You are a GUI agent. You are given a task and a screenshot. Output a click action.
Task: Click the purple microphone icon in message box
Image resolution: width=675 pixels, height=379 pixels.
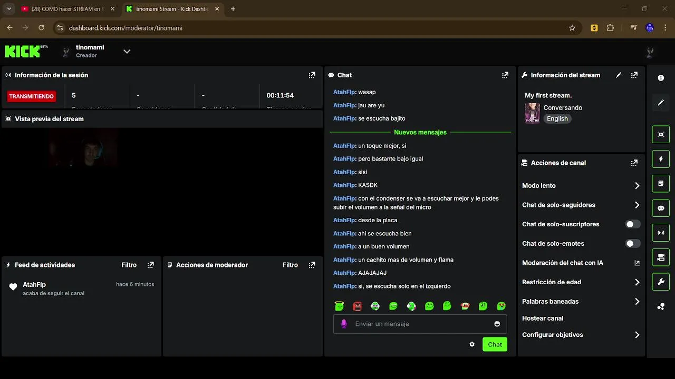pyautogui.click(x=344, y=324)
